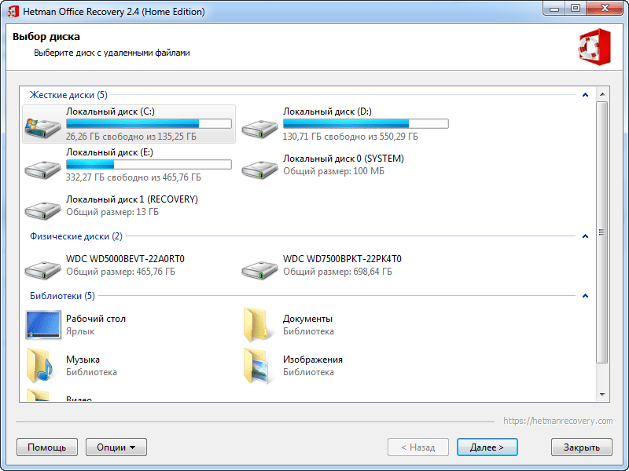629x471 pixels.
Task: Collapse the Физические диски (2) group
Action: [584, 236]
